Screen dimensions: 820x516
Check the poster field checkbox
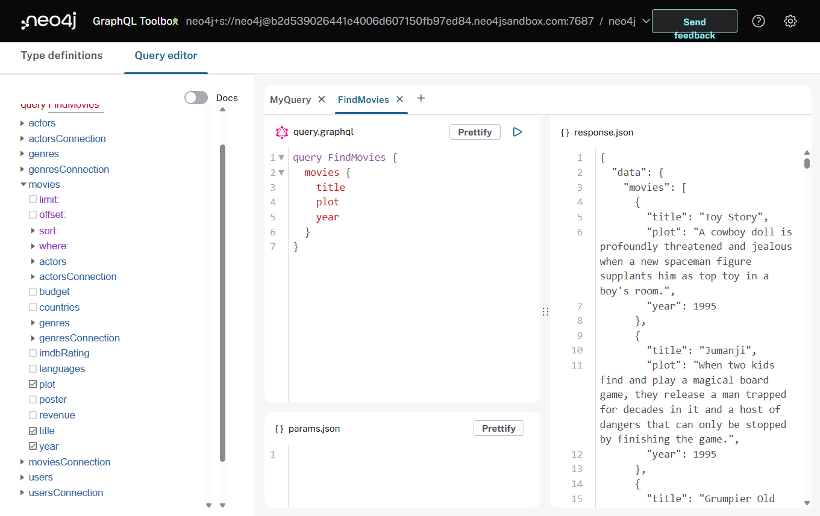click(x=33, y=399)
